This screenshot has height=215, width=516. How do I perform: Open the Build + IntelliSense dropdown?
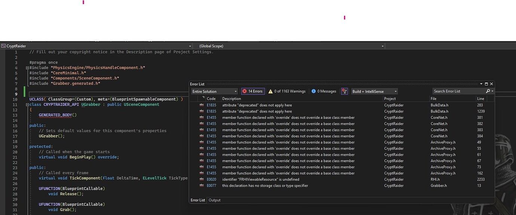click(x=395, y=91)
